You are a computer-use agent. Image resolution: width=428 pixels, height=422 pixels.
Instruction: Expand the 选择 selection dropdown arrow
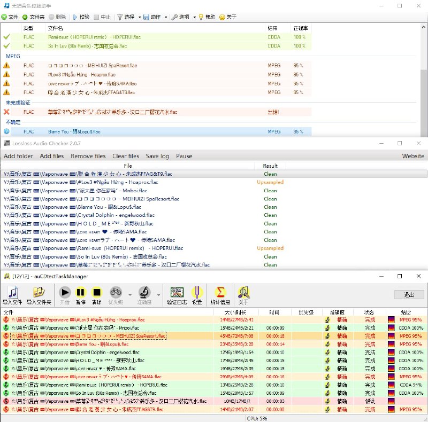click(139, 17)
